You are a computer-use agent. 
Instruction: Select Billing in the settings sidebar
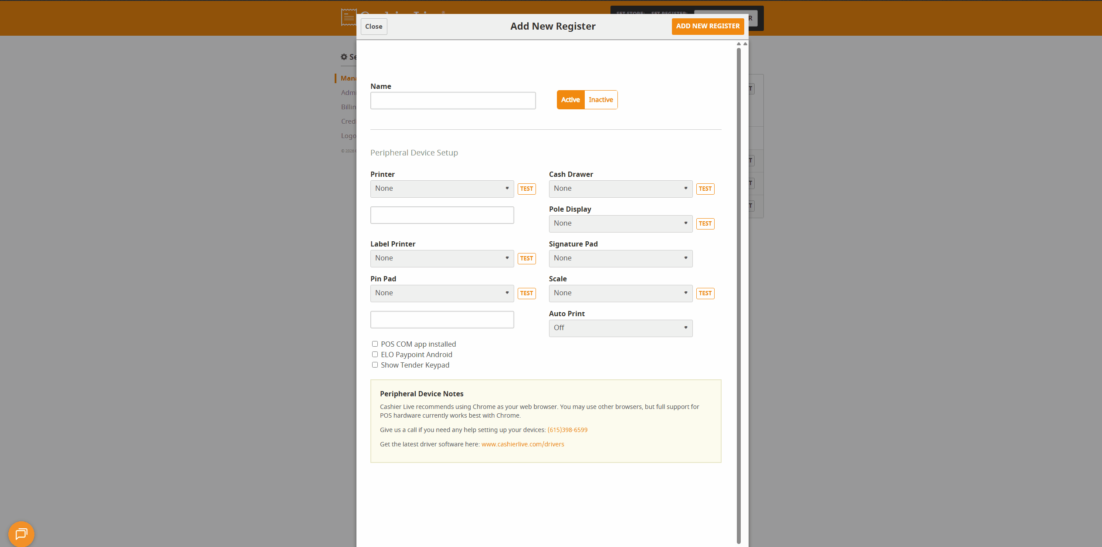coord(348,107)
